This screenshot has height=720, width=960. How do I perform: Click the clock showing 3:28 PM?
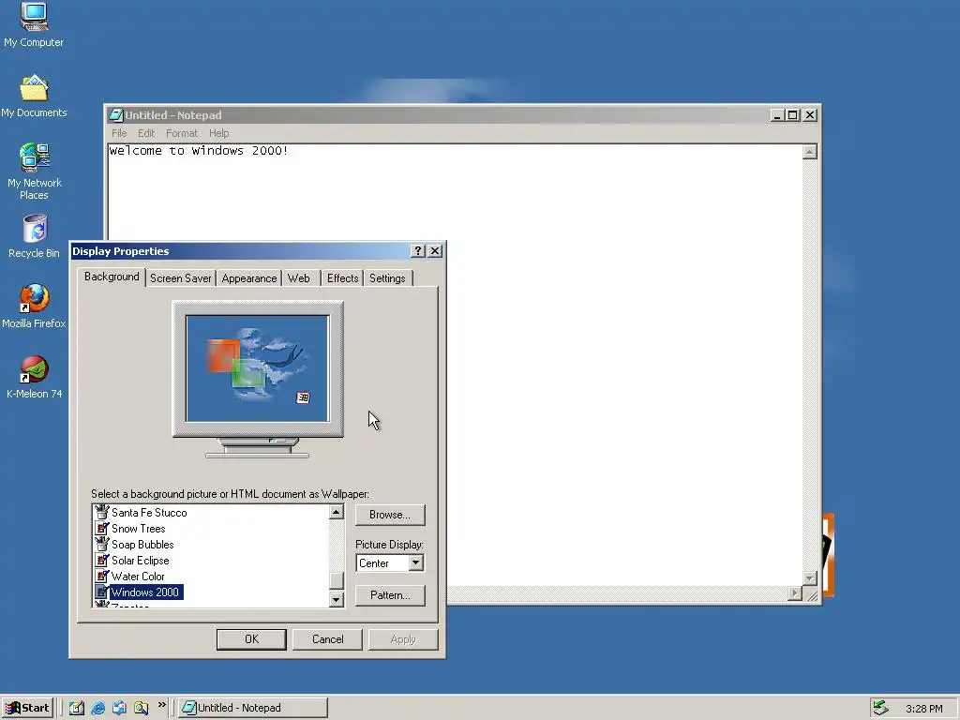[x=923, y=709]
